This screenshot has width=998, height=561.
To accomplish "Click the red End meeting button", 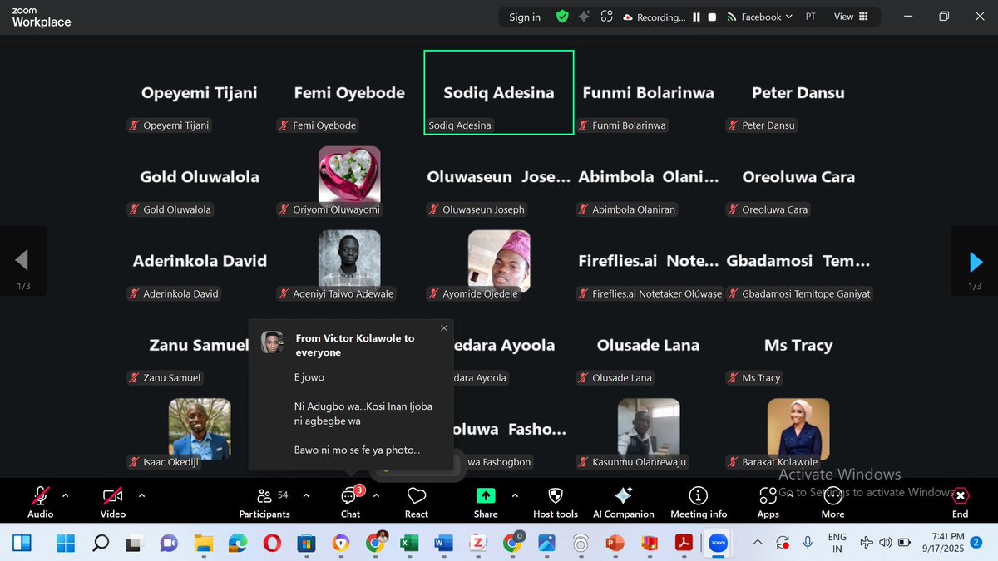I will (x=960, y=501).
